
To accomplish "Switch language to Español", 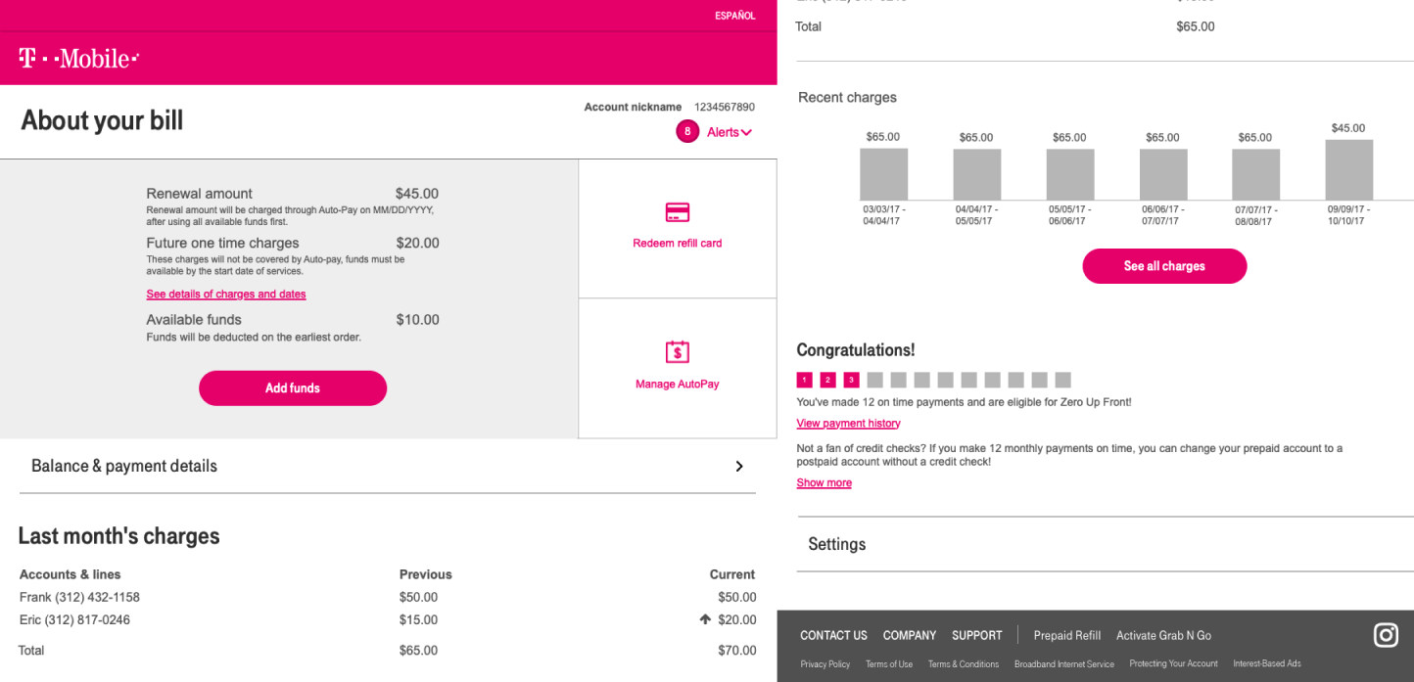I will (734, 16).
